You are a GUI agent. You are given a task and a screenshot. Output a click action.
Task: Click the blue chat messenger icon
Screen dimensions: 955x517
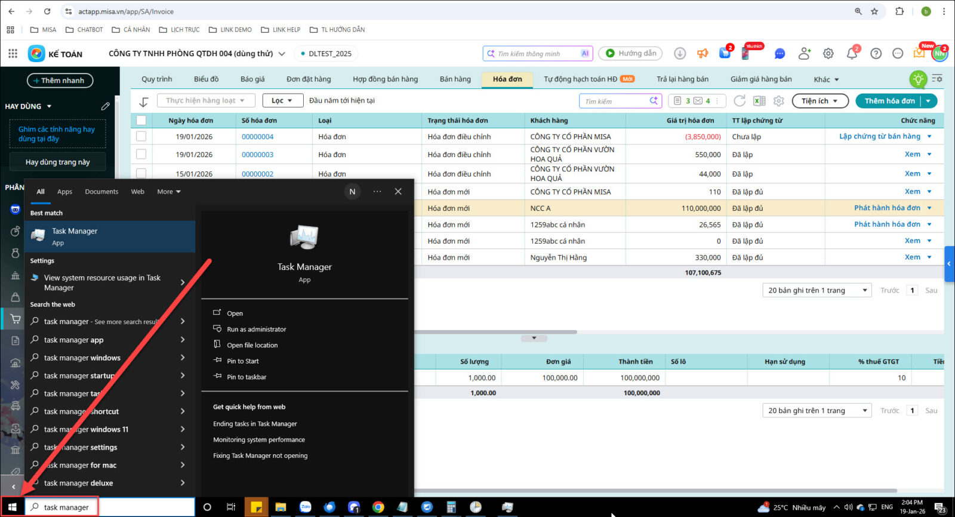pyautogui.click(x=780, y=54)
